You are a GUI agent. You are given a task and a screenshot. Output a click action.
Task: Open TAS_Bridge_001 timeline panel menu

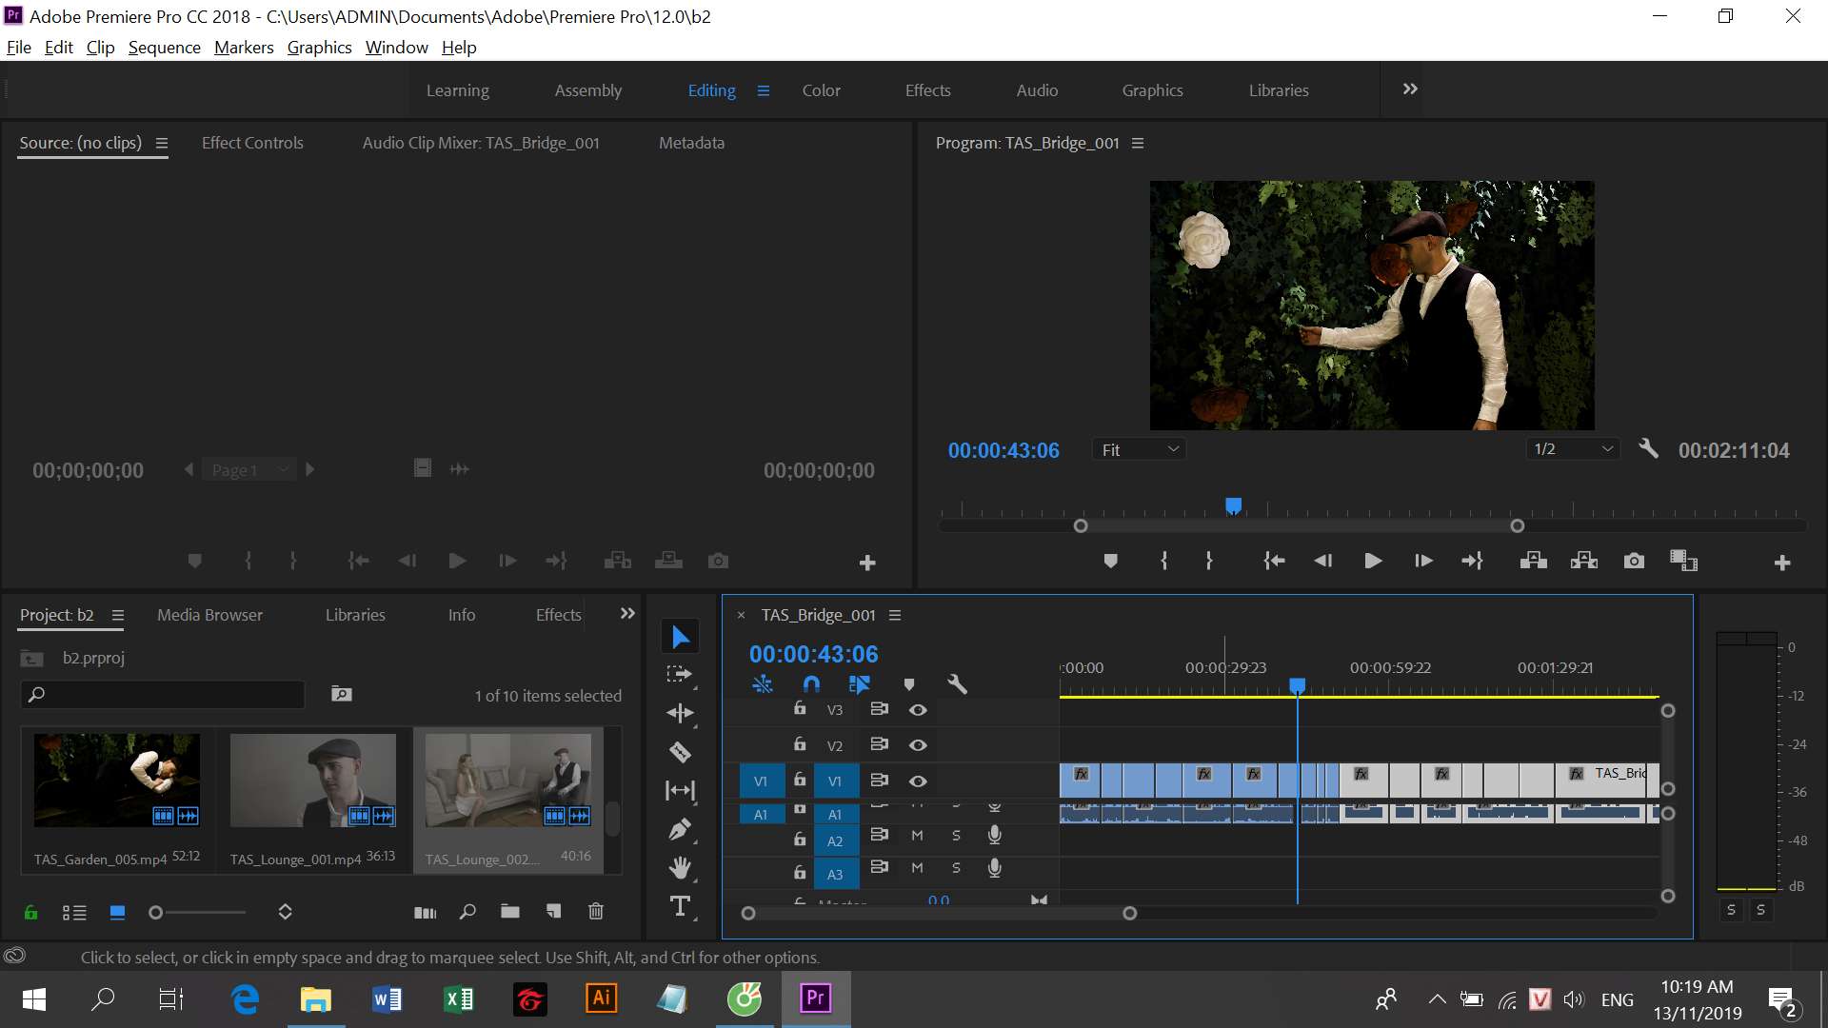895,615
